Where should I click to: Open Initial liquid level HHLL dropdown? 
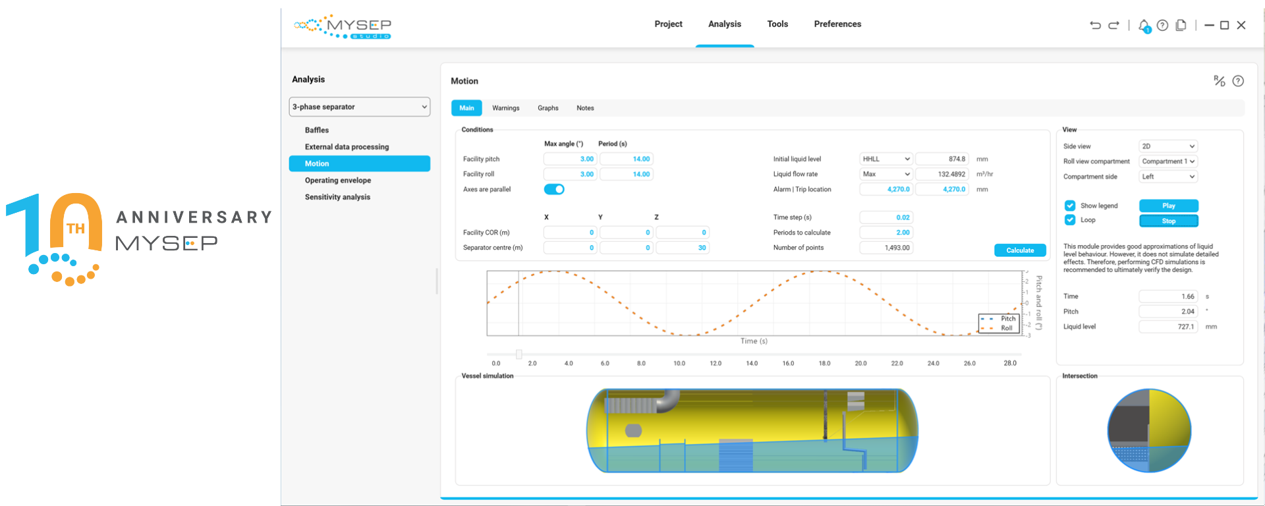tap(886, 159)
